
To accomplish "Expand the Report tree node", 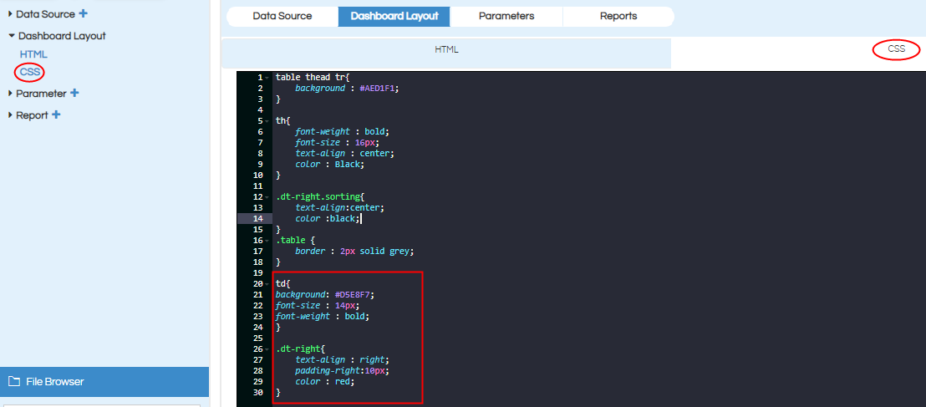I will [11, 114].
